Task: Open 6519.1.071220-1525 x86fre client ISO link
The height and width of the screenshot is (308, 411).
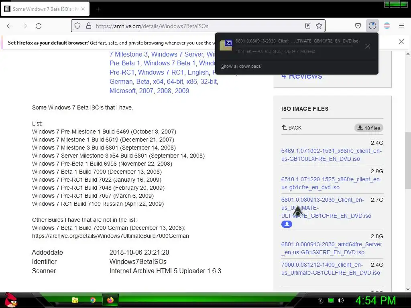Action: point(331,183)
